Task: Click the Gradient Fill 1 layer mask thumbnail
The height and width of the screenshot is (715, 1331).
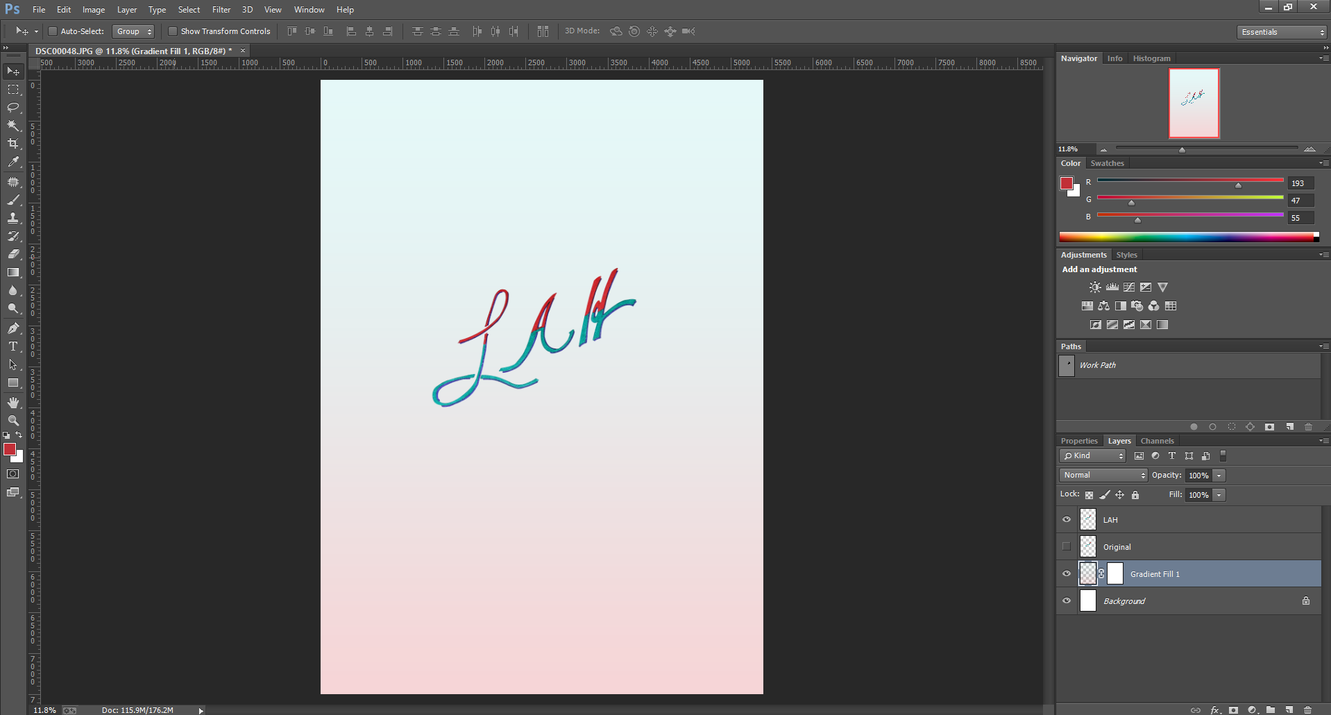Action: [1115, 574]
